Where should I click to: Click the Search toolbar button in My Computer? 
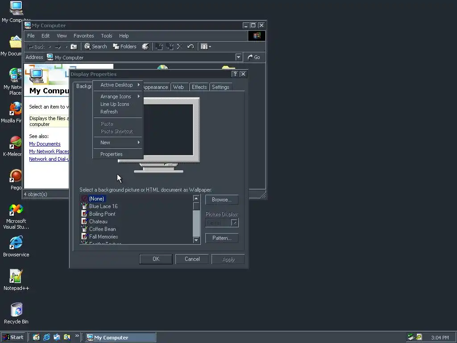(x=96, y=46)
